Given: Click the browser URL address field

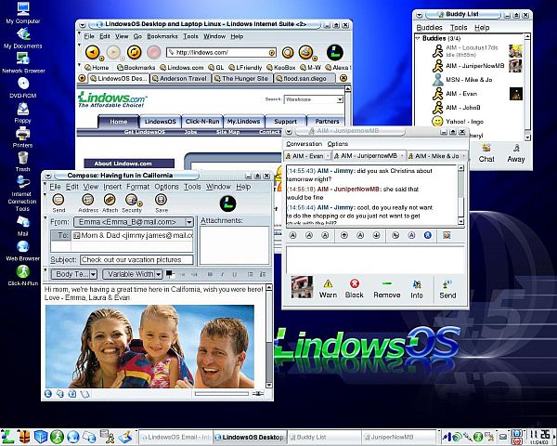Looking at the screenshot, I should click(x=221, y=53).
